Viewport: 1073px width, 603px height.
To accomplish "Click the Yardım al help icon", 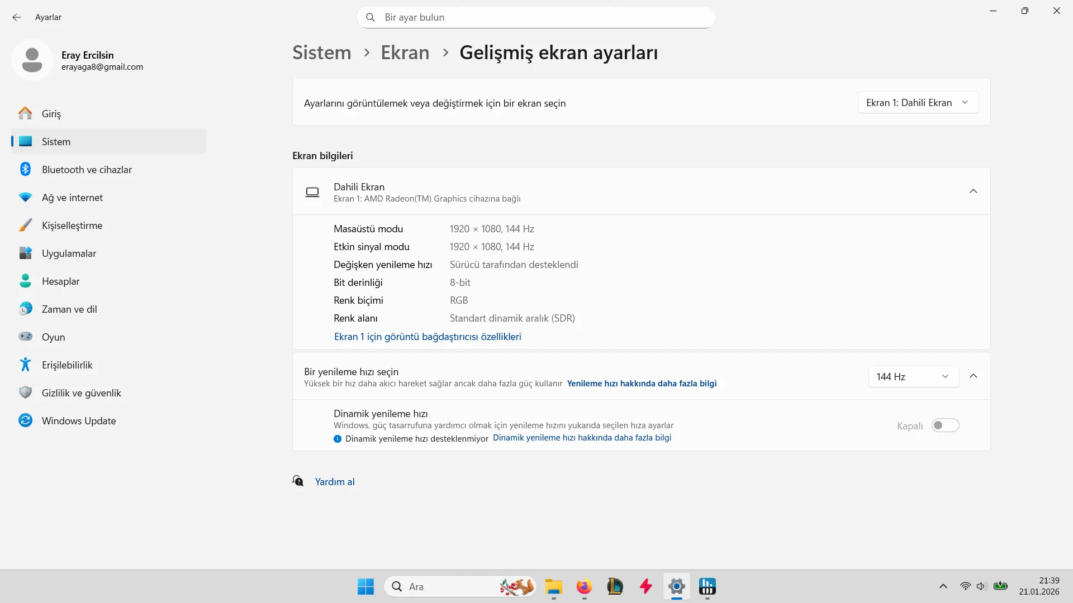I will pyautogui.click(x=298, y=481).
